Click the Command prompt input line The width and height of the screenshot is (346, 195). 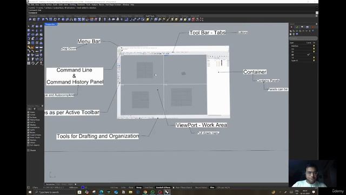tap(172, 13)
